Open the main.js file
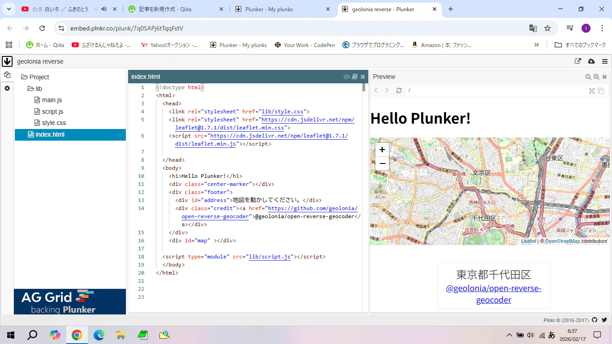The width and height of the screenshot is (612, 344). tap(48, 100)
